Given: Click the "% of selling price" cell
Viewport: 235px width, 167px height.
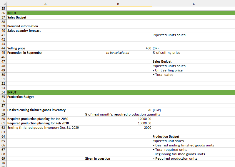Looking at the screenshot, I should pos(193,53).
